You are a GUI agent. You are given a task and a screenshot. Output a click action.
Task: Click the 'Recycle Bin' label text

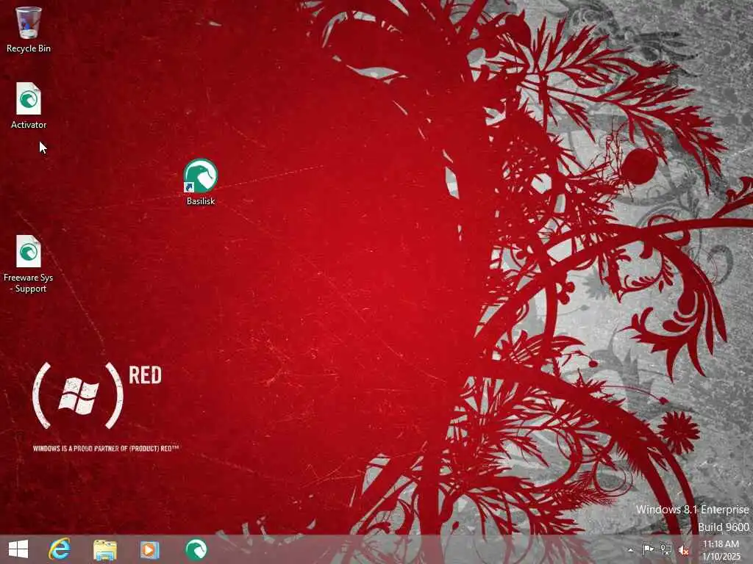[x=29, y=48]
